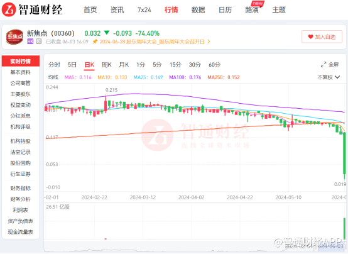
Task: Select the 周K chart tab
Action: 107,65
